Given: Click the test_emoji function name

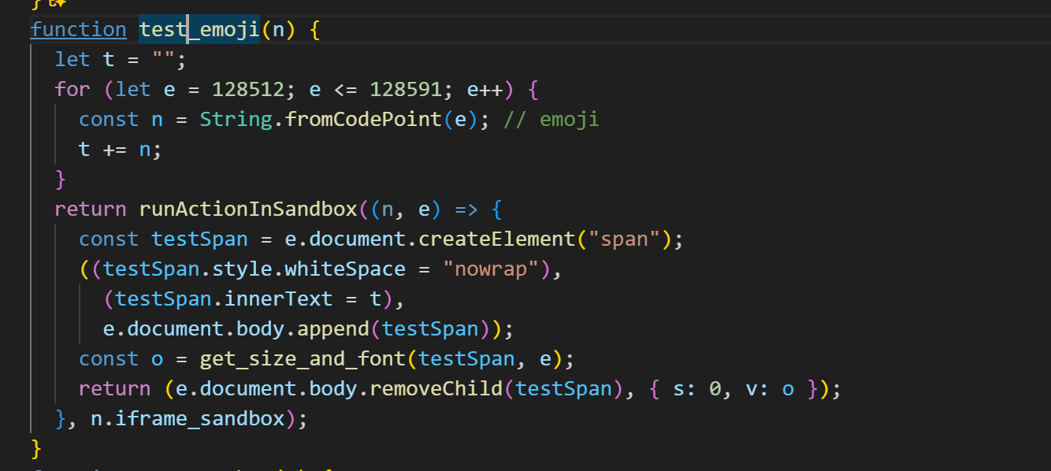Looking at the screenshot, I should click(x=199, y=30).
